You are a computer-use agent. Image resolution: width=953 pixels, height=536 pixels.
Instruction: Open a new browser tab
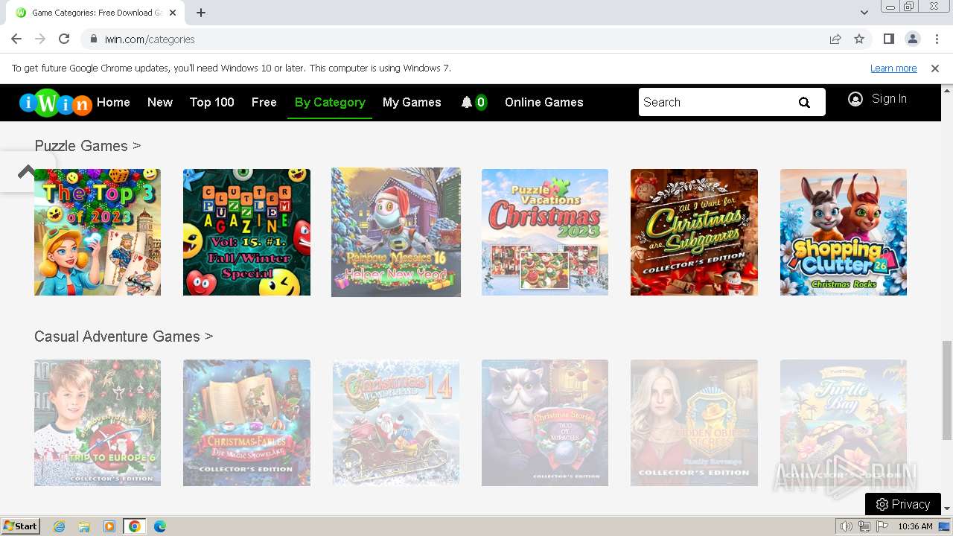201,13
